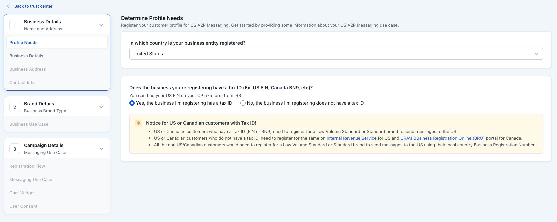Click the CP 575 form hint text
Image resolution: width=557 pixels, height=222 pixels.
[x=185, y=96]
